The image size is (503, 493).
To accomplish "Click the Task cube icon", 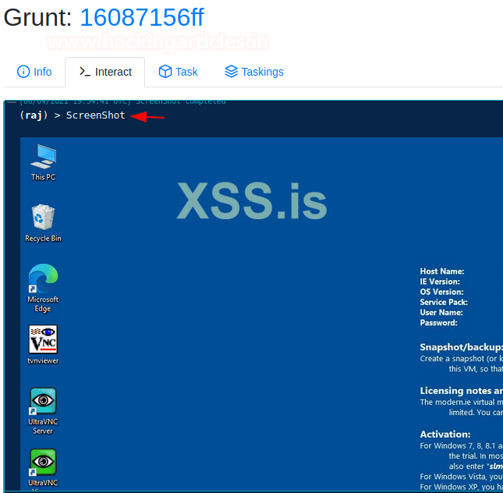I will tap(165, 72).
